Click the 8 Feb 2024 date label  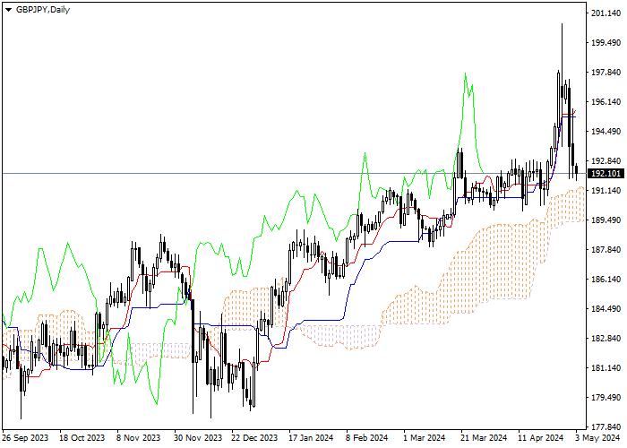366,438
